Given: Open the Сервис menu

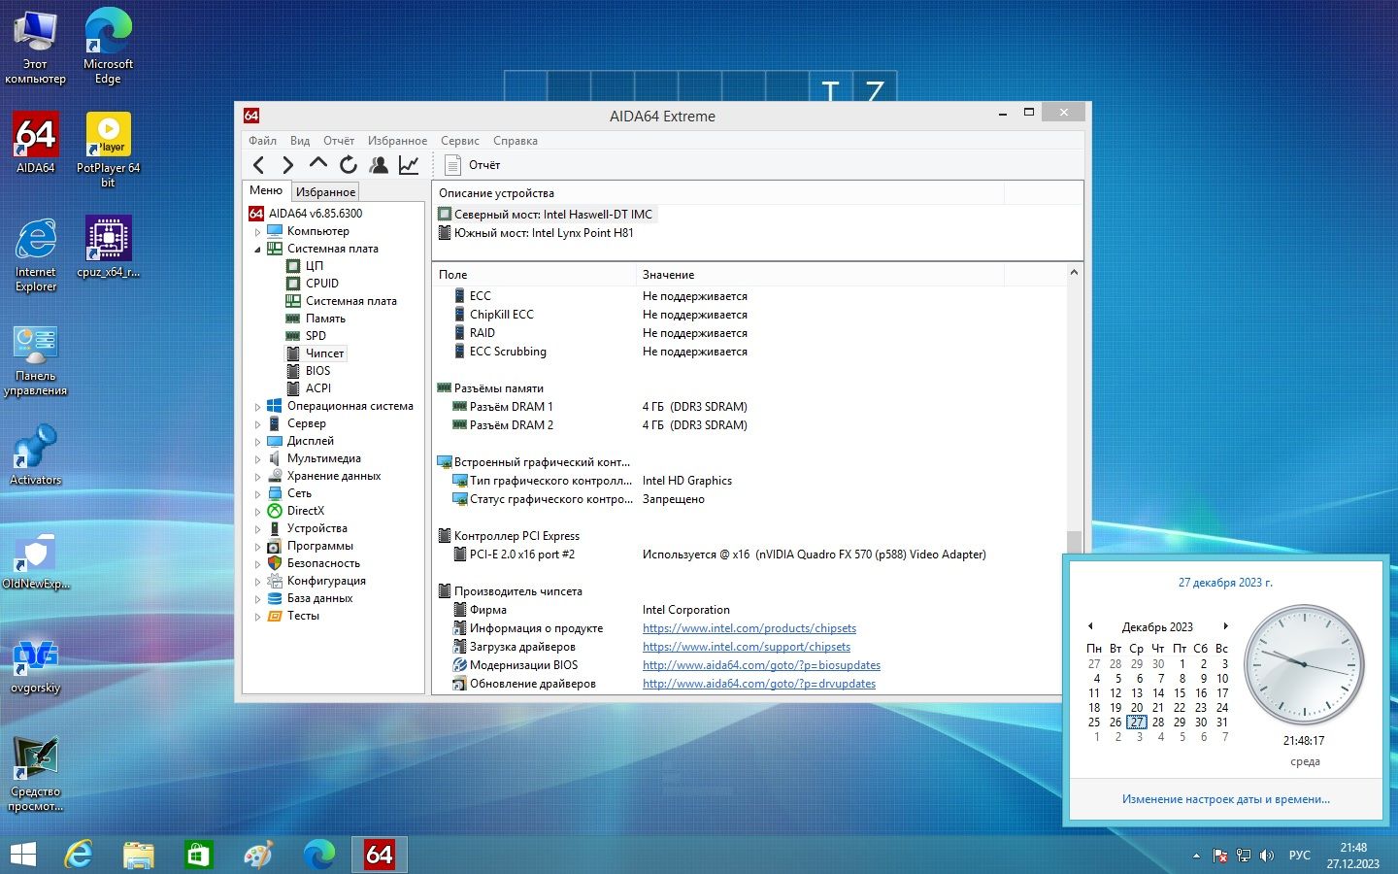Looking at the screenshot, I should coord(459,141).
